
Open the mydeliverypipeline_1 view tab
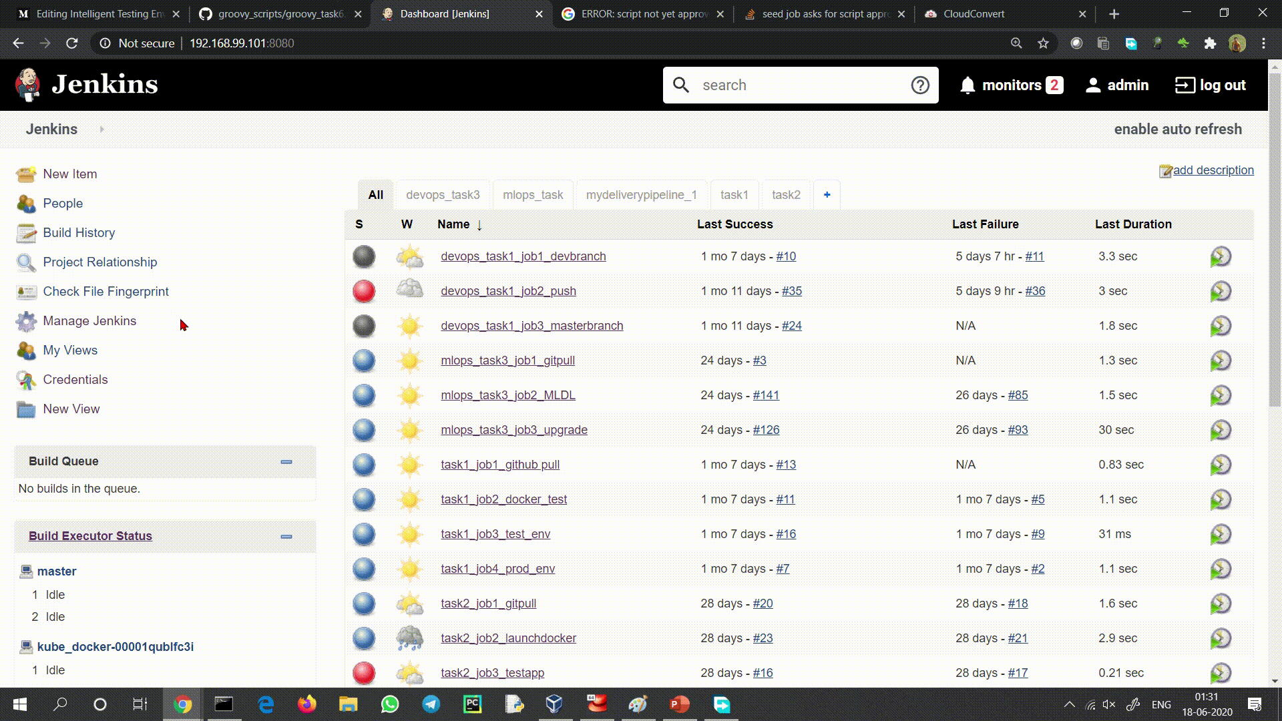642,195
